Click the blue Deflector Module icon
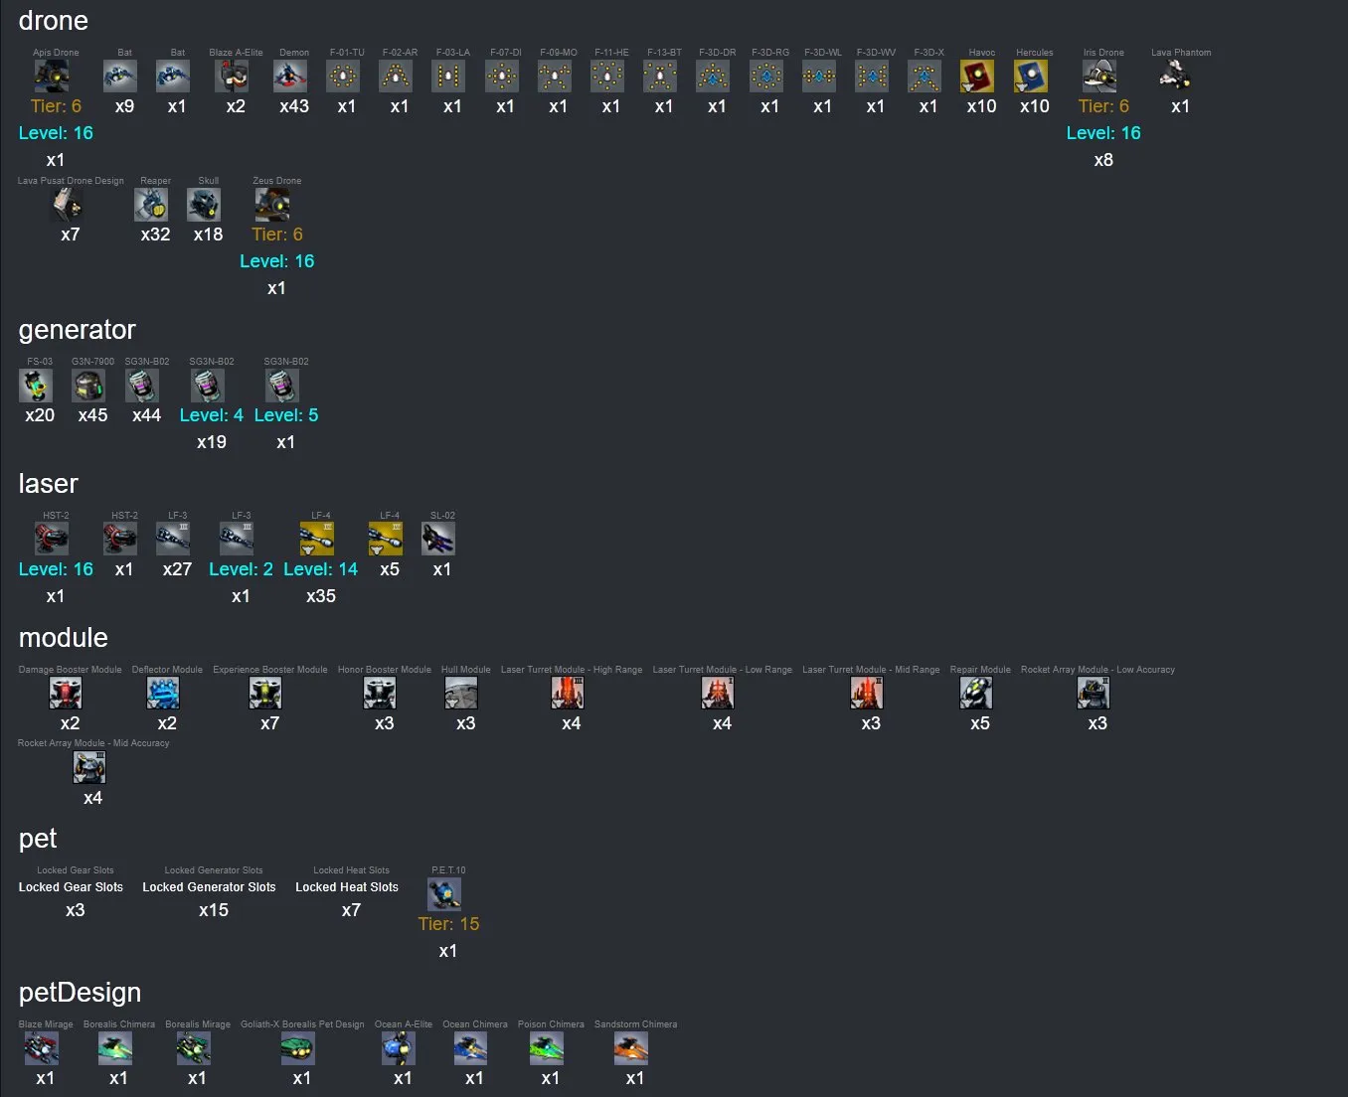This screenshot has width=1348, height=1097. coord(163,694)
